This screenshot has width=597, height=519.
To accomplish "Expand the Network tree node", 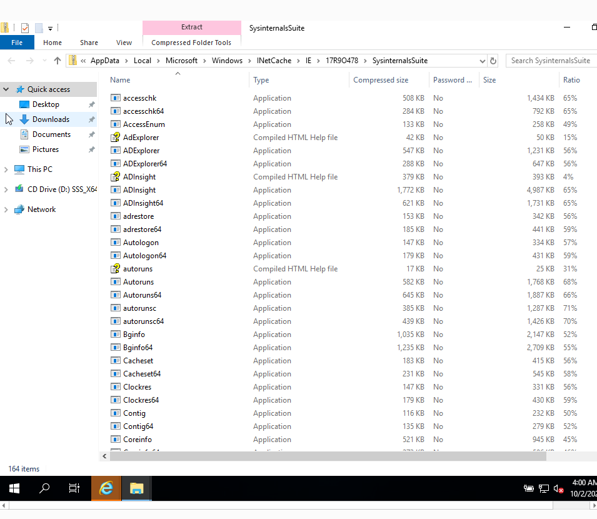I will 6,209.
